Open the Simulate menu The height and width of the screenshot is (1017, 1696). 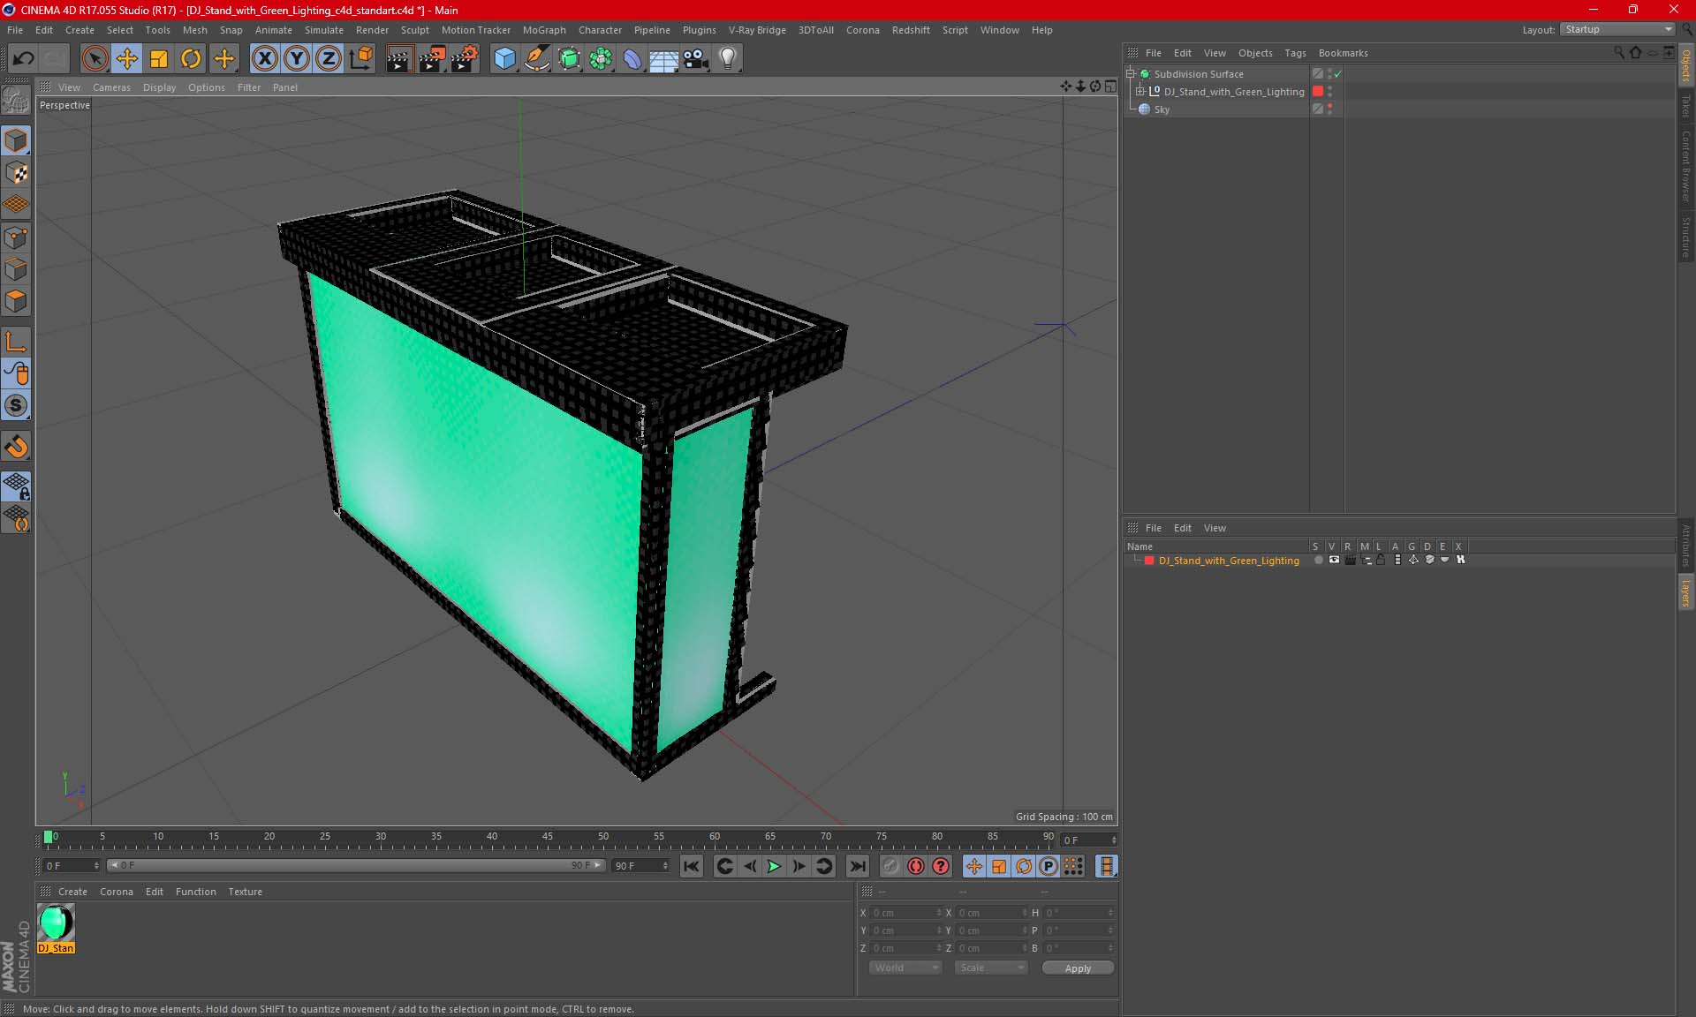(323, 30)
